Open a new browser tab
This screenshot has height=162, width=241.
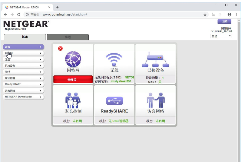pos(57,7)
